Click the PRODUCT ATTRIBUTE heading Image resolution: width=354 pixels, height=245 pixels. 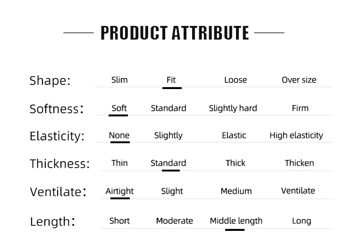(175, 33)
